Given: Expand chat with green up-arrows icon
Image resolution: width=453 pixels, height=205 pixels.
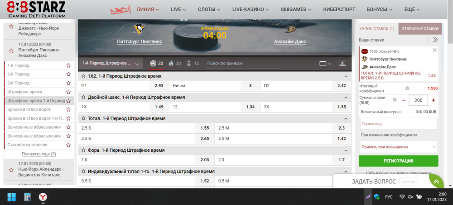Looking at the screenshot, I should 436,182.
